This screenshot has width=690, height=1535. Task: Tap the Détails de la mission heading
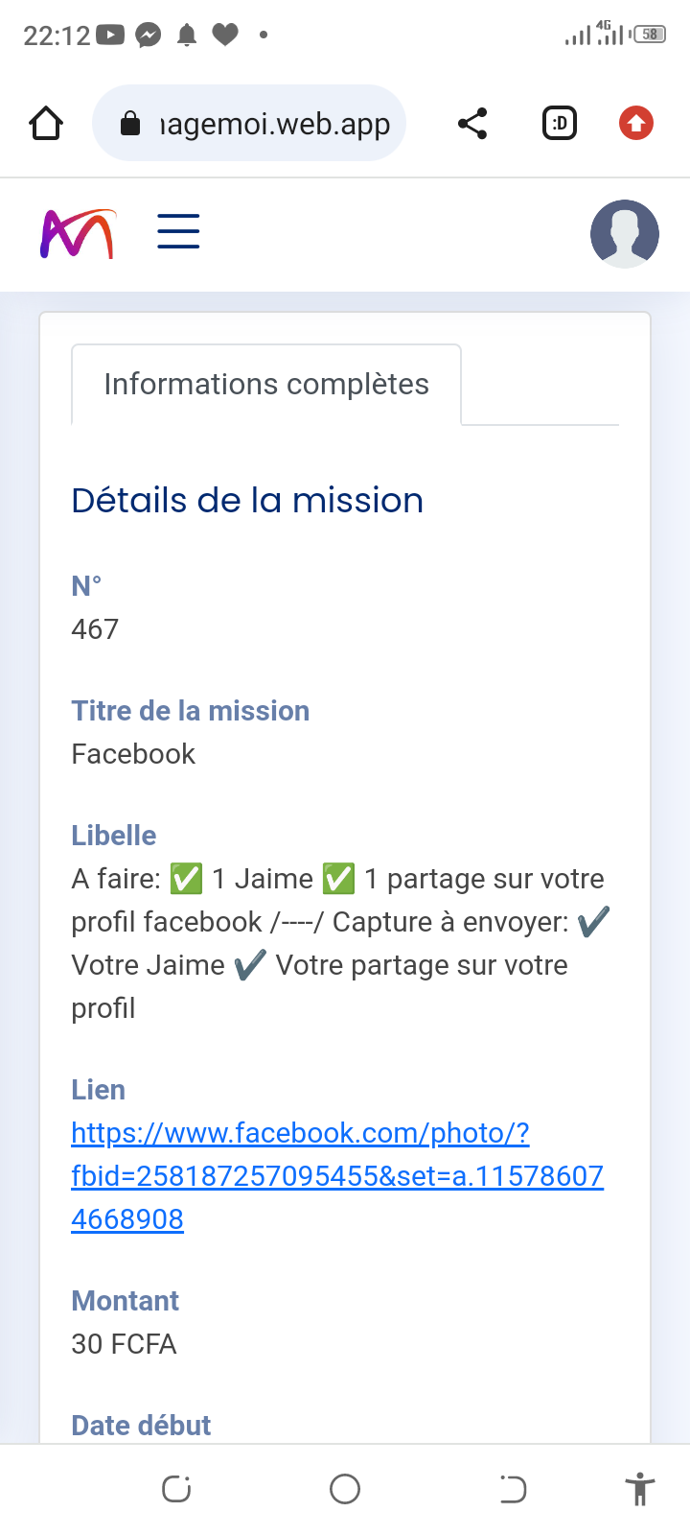click(247, 501)
